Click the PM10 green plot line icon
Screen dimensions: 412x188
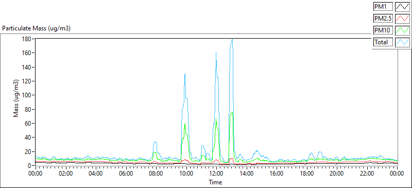(x=402, y=30)
